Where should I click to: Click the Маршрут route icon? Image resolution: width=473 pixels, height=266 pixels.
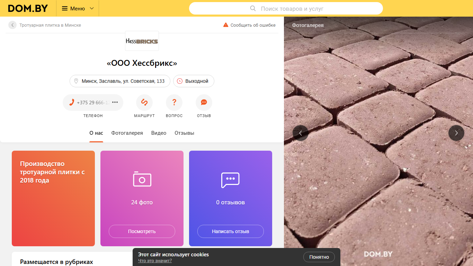pos(144,103)
